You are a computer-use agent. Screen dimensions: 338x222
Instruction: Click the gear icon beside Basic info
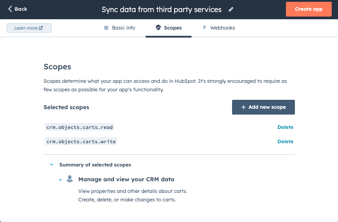tap(106, 28)
